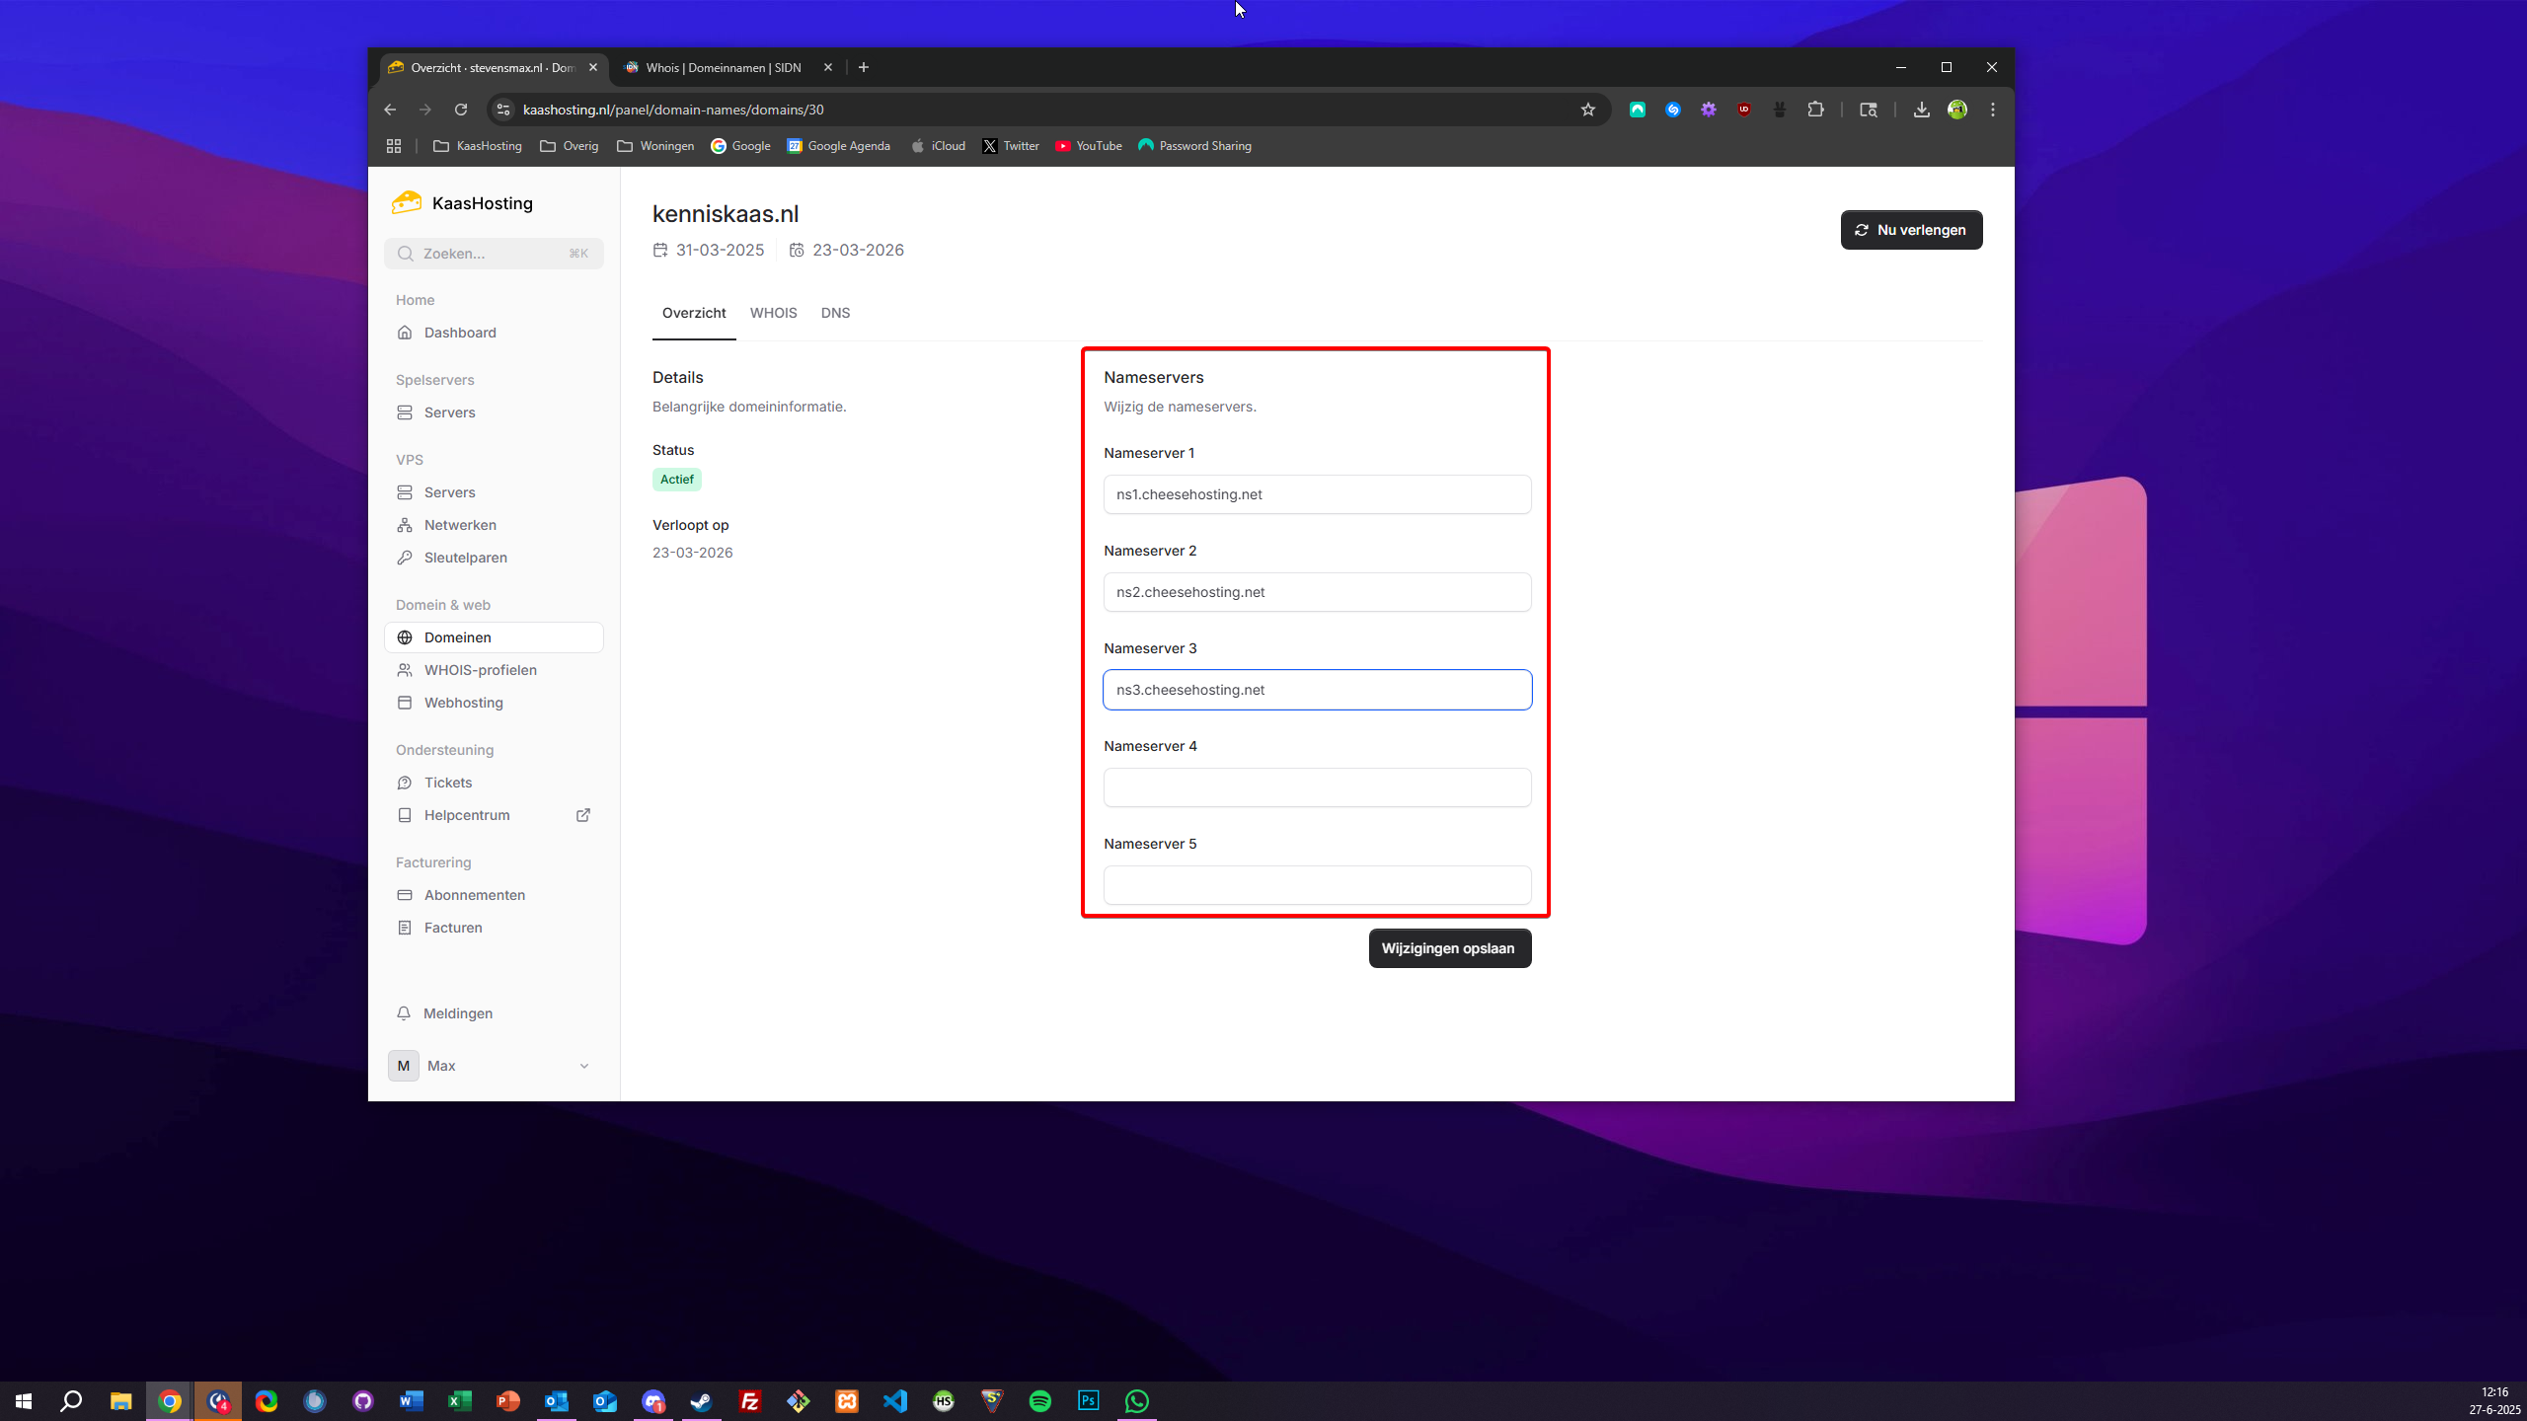This screenshot has height=1421, width=2527.
Task: Open Dashboard in the sidebar
Action: coord(460,333)
